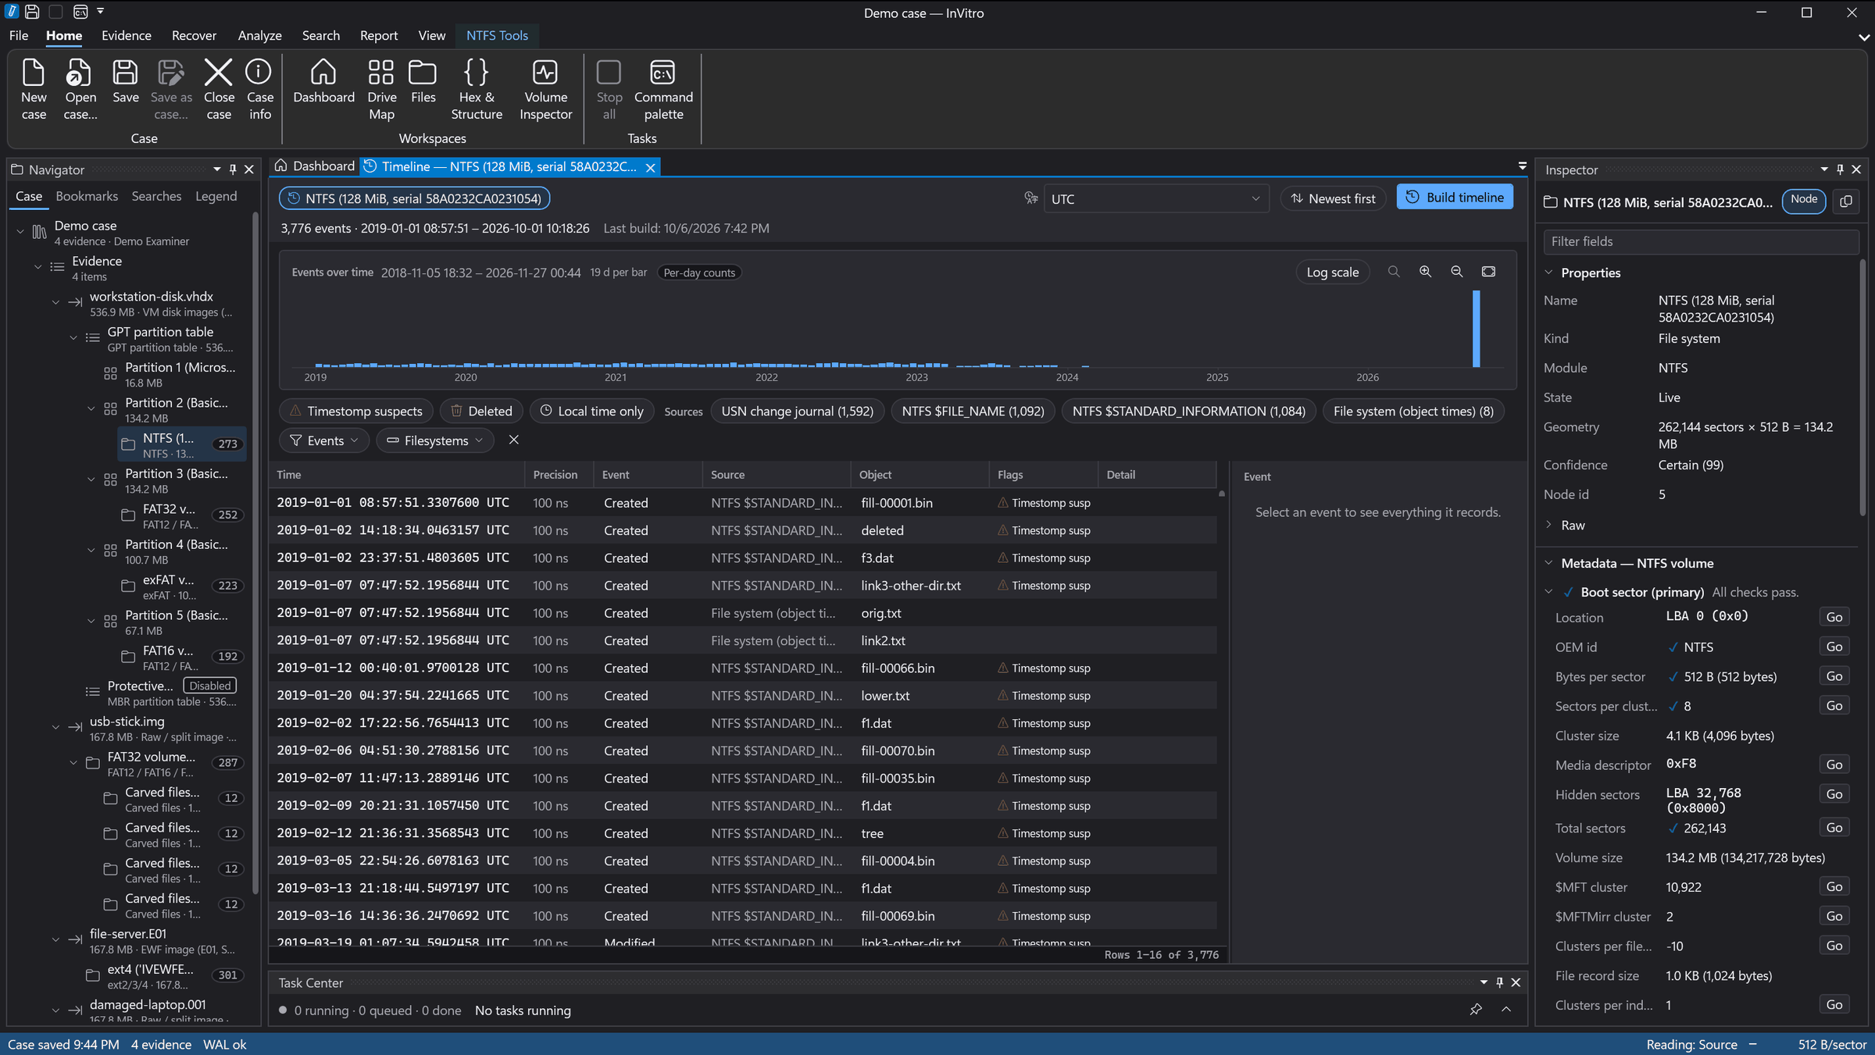
Task: Click the quick-access save icon in title bar
Action: 32,12
